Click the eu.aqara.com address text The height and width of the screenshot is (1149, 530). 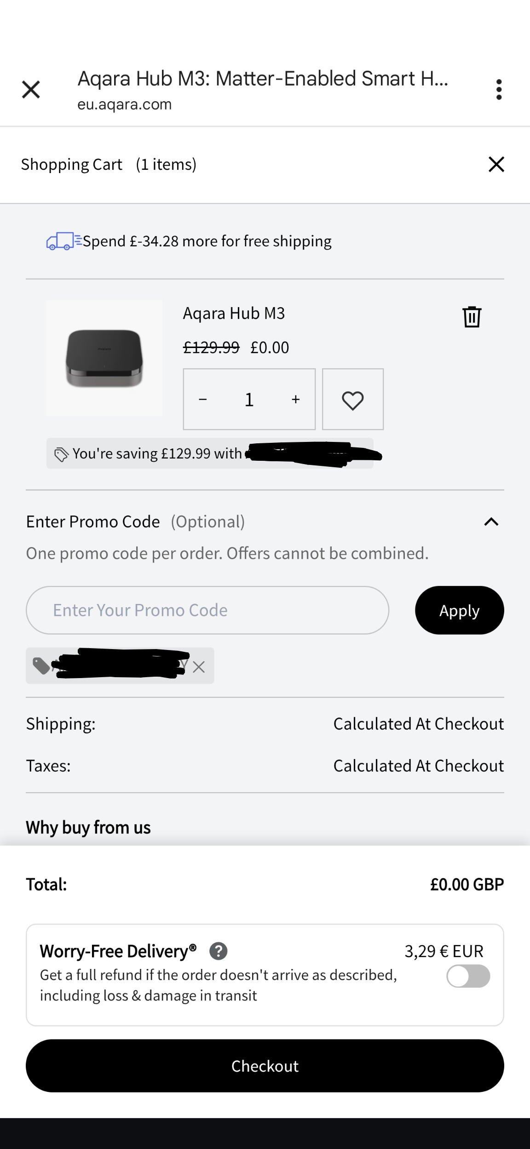[x=125, y=104]
